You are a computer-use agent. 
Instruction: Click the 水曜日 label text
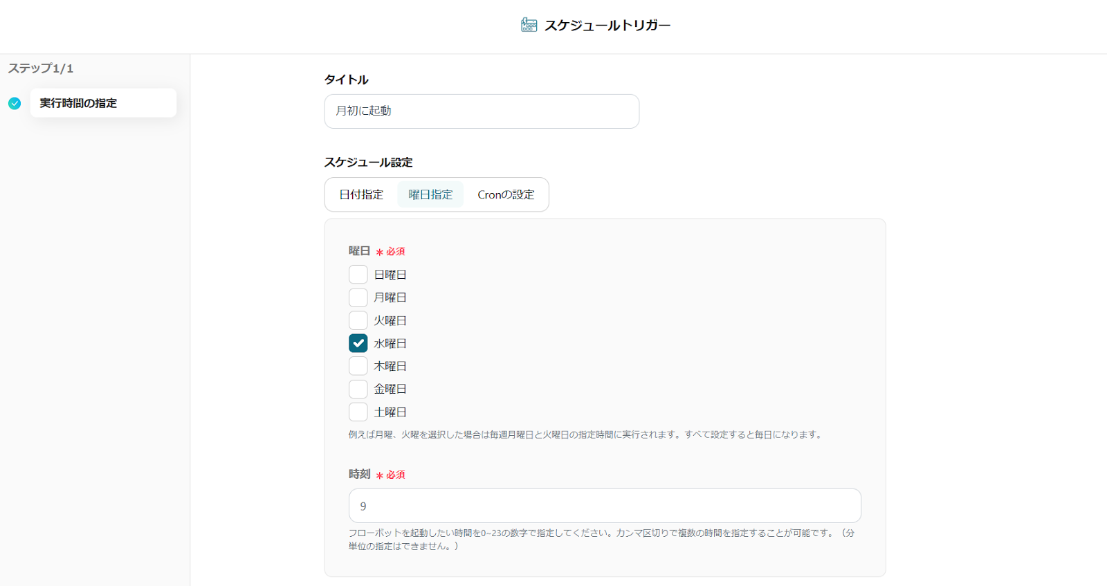390,343
